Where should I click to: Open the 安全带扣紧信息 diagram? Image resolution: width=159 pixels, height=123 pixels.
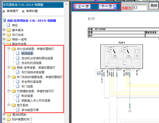[31, 82]
